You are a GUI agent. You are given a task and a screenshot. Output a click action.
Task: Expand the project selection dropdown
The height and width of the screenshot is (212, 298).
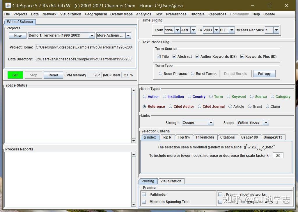point(92,35)
